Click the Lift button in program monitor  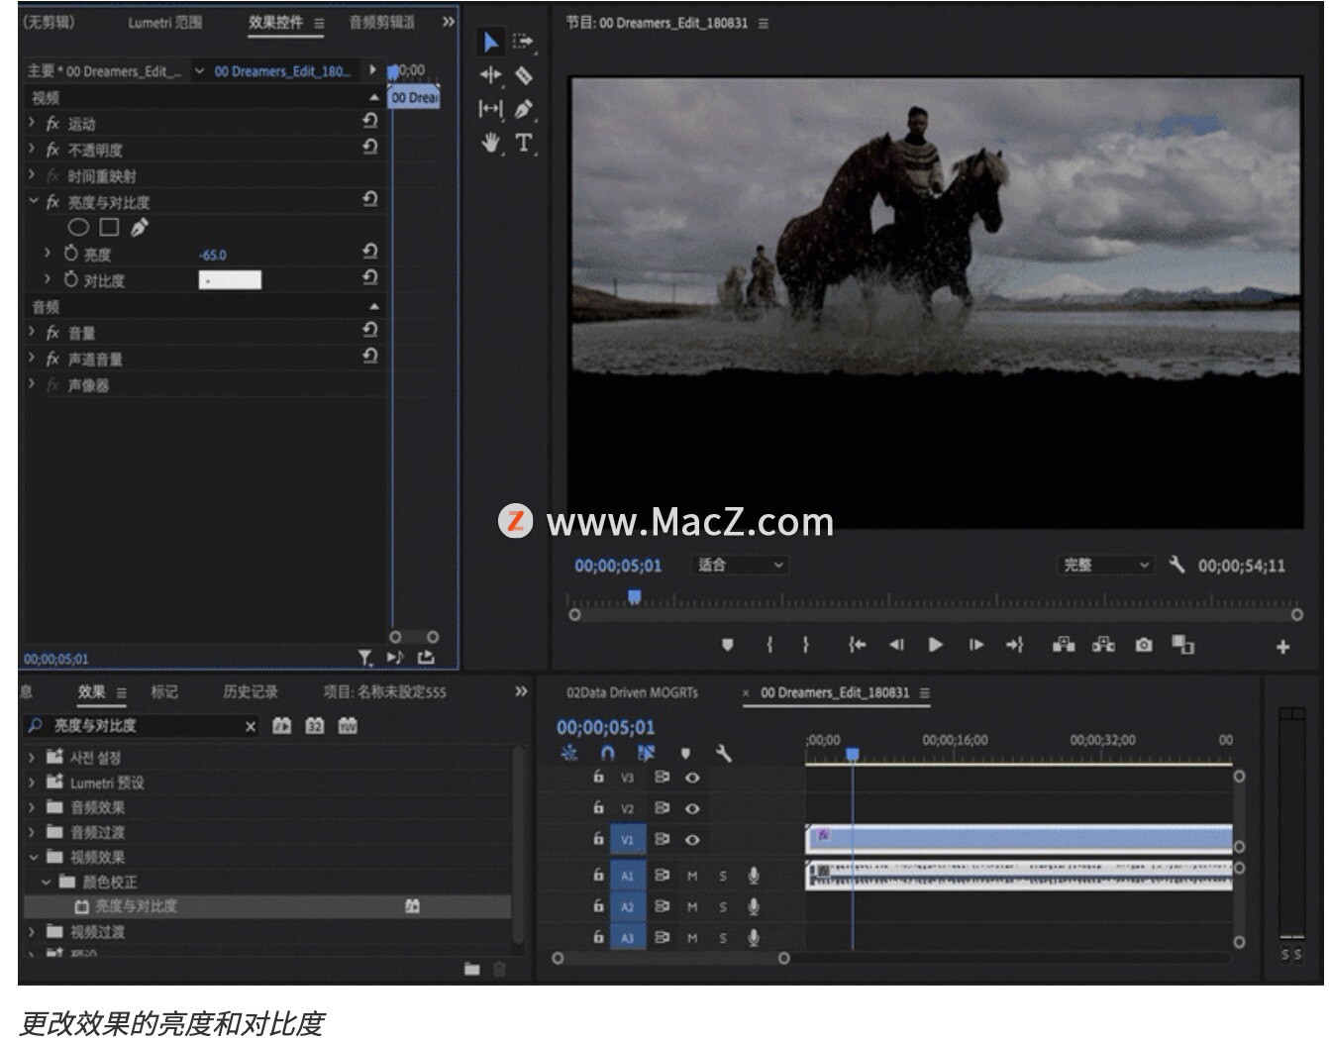tap(1064, 645)
